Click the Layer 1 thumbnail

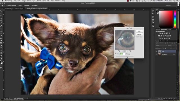click(159, 51)
